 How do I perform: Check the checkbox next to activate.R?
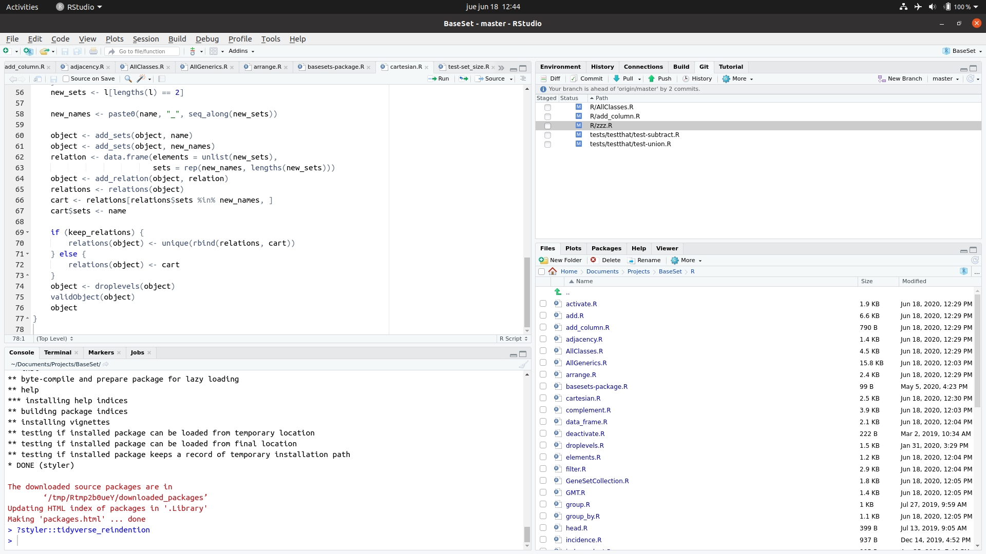[543, 304]
